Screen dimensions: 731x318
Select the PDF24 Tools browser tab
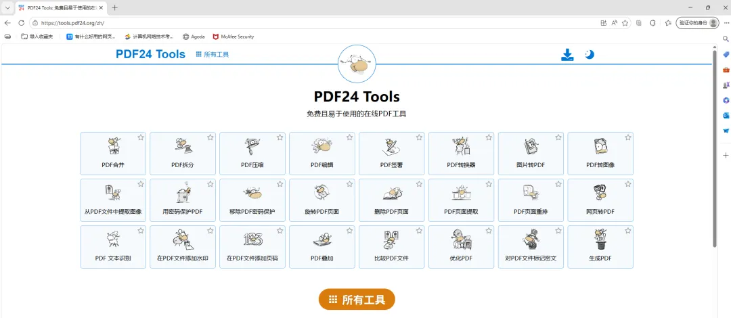[60, 8]
